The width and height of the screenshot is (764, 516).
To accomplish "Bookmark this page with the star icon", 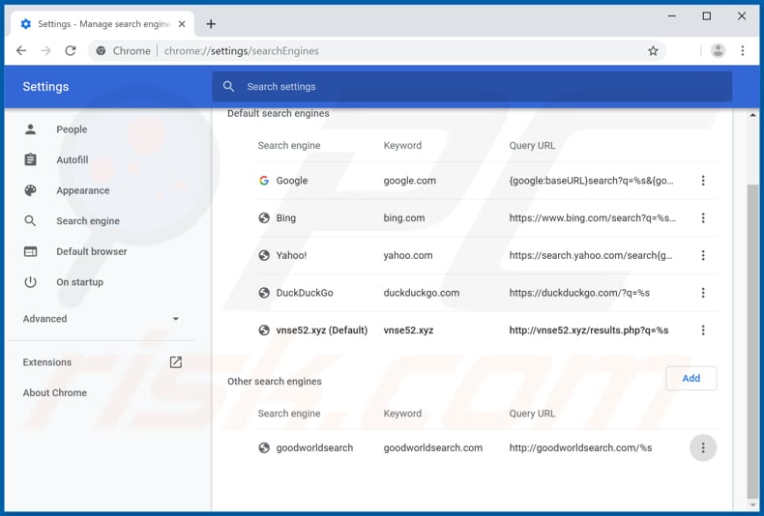I will [653, 50].
